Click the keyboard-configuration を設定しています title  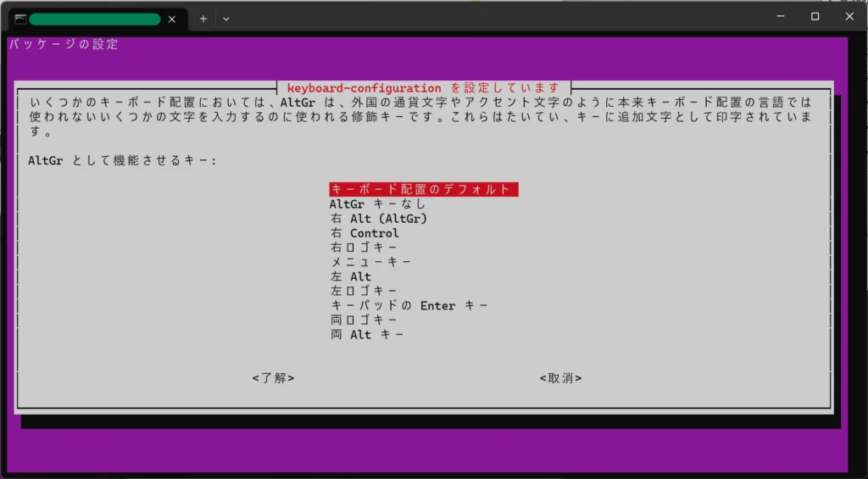(424, 87)
